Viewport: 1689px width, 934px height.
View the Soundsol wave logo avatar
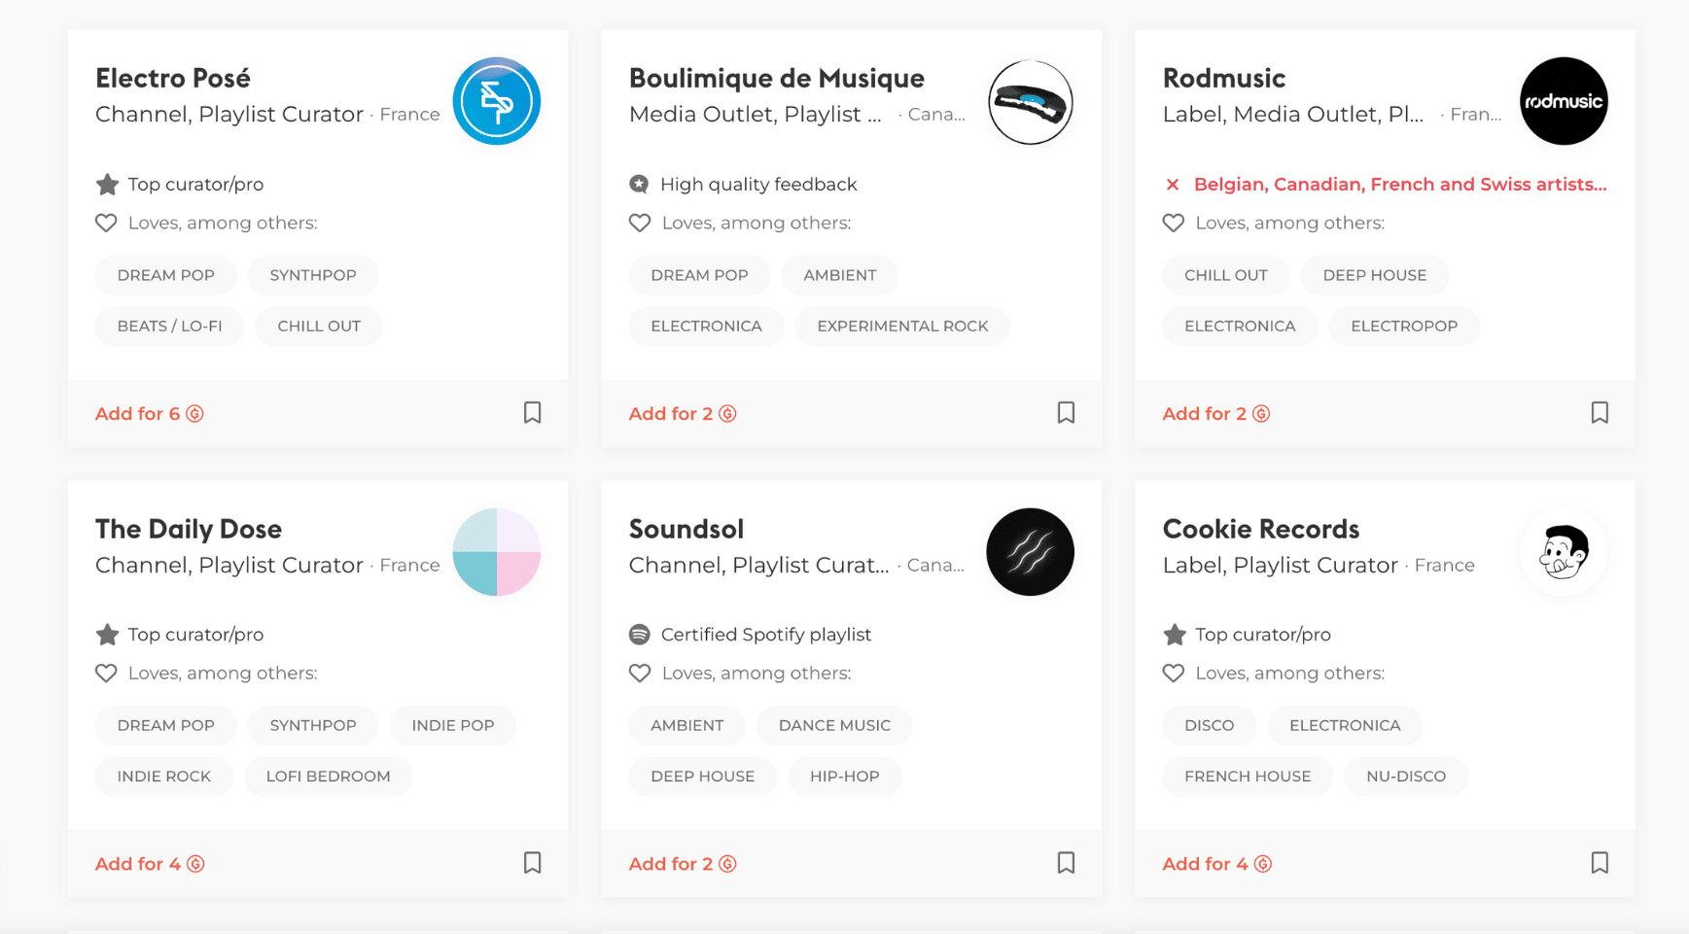[x=1030, y=552]
